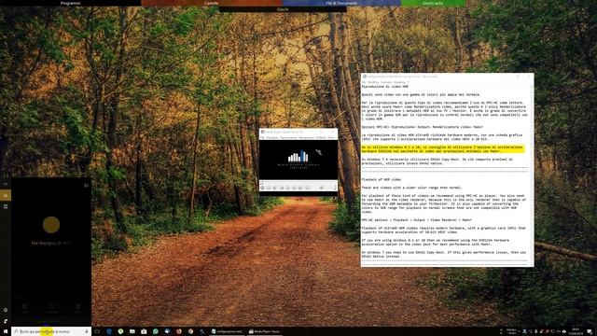Open Formato menu in Notepad window
The image size is (597, 336).
coord(385,82)
